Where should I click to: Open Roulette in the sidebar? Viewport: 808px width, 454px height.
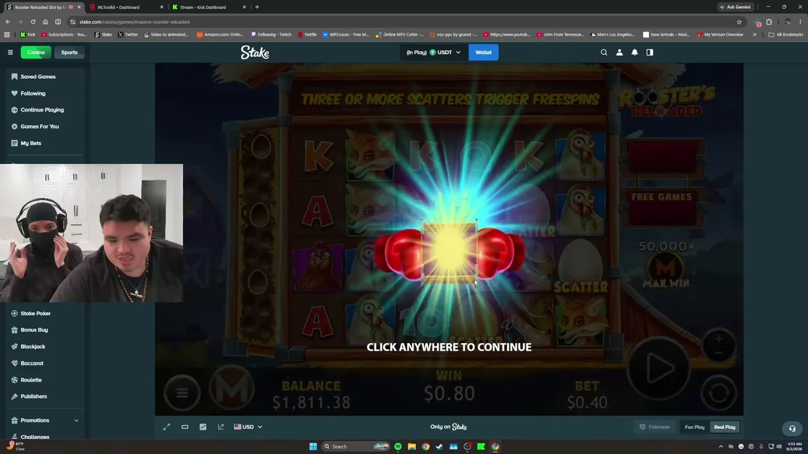[31, 380]
